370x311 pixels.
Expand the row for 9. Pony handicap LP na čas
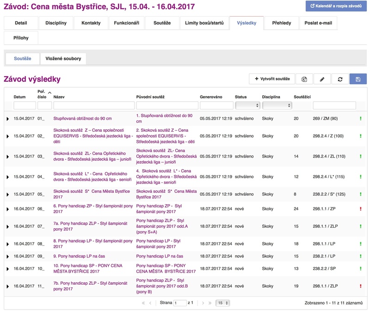coord(8,256)
